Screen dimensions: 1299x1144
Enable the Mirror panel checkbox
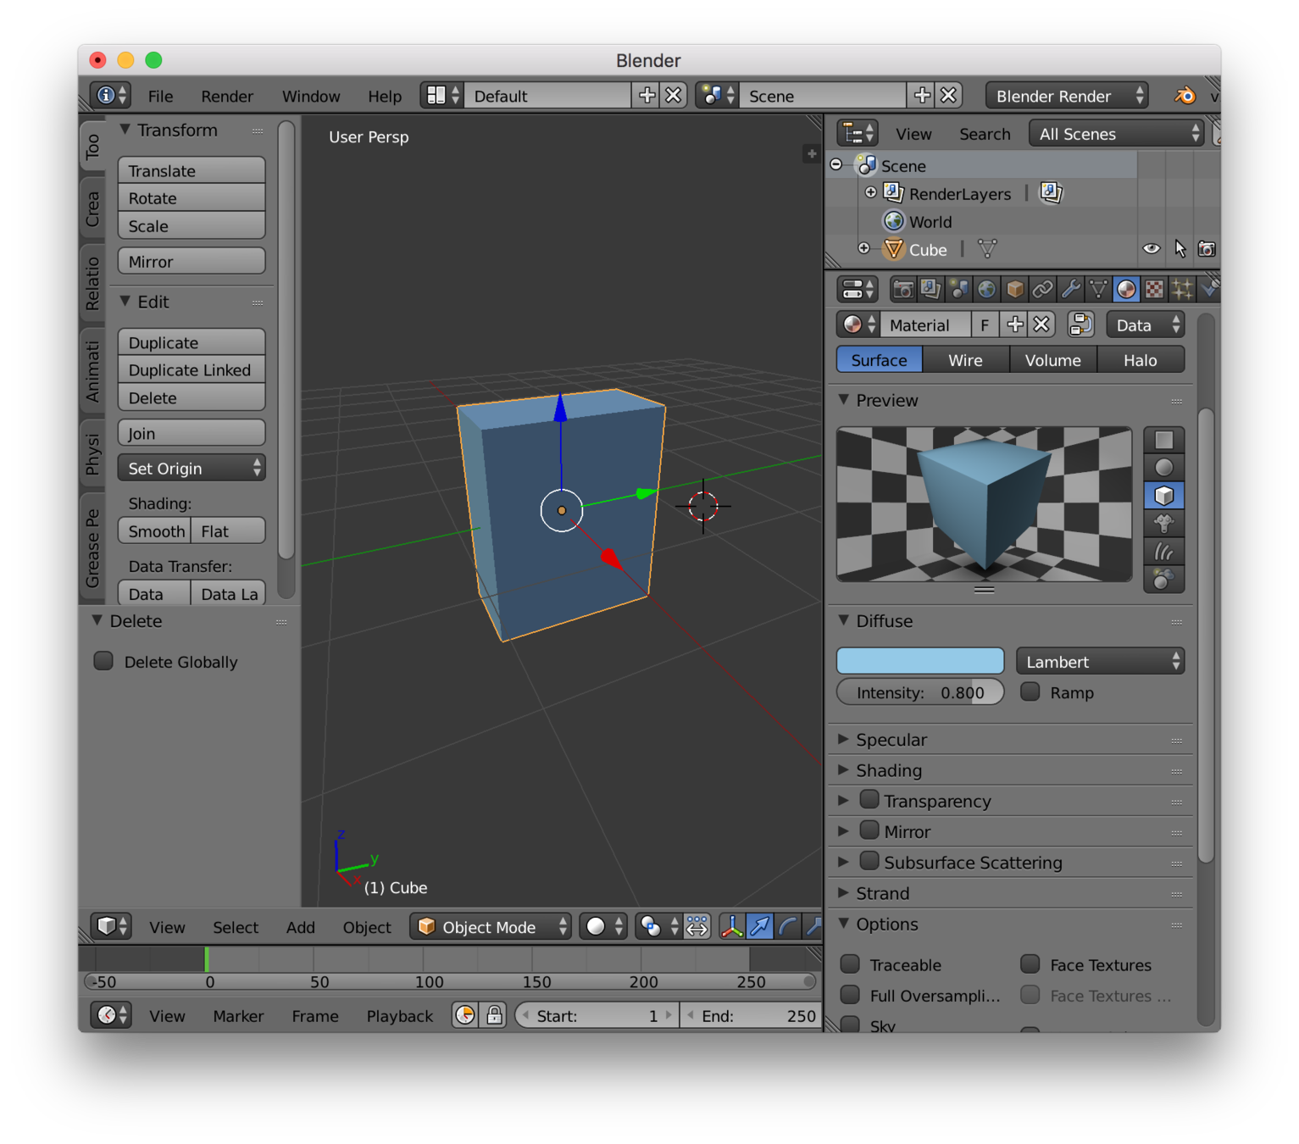[869, 830]
